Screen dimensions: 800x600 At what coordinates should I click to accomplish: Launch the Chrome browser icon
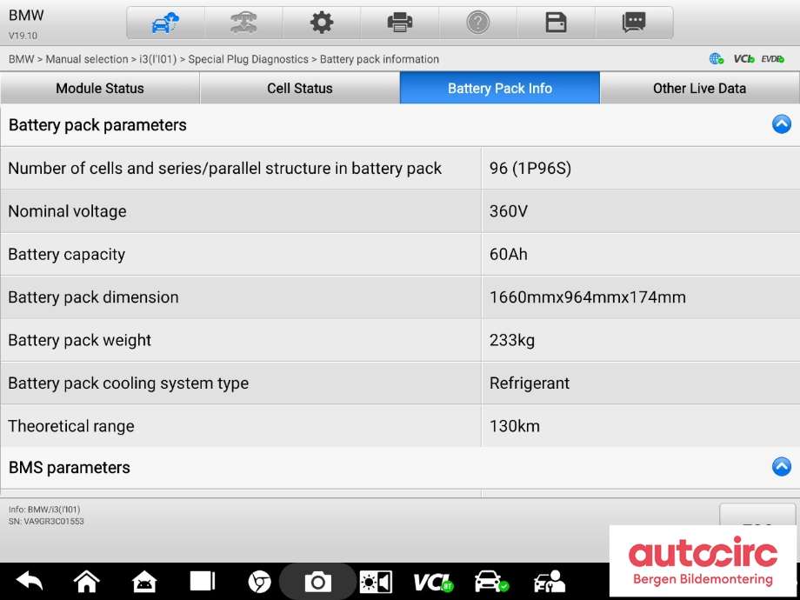click(259, 581)
